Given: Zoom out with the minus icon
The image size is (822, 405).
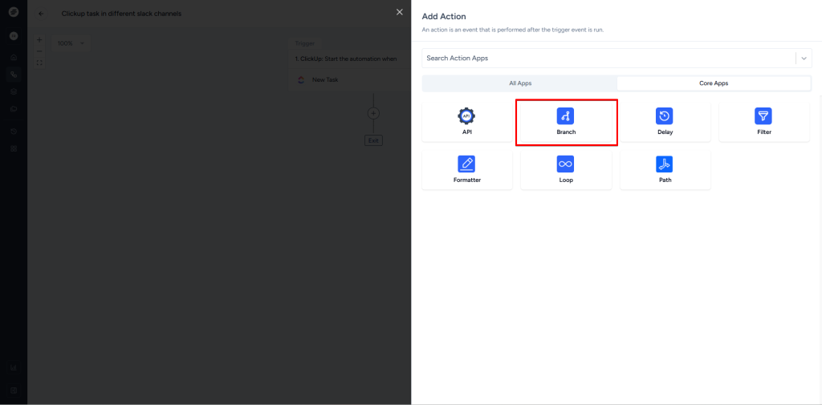Looking at the screenshot, I should [39, 51].
